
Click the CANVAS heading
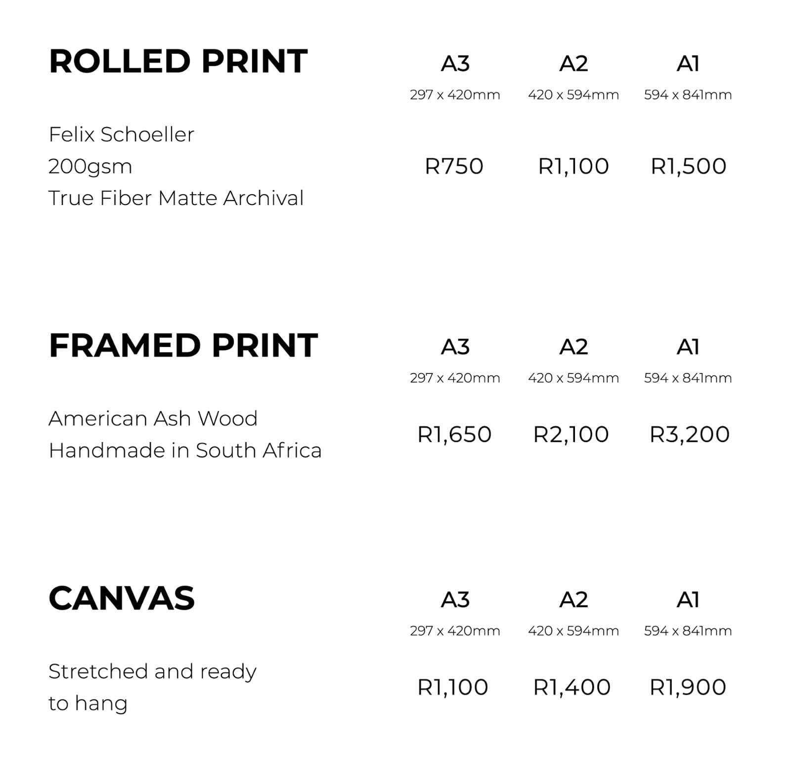pyautogui.click(x=122, y=598)
